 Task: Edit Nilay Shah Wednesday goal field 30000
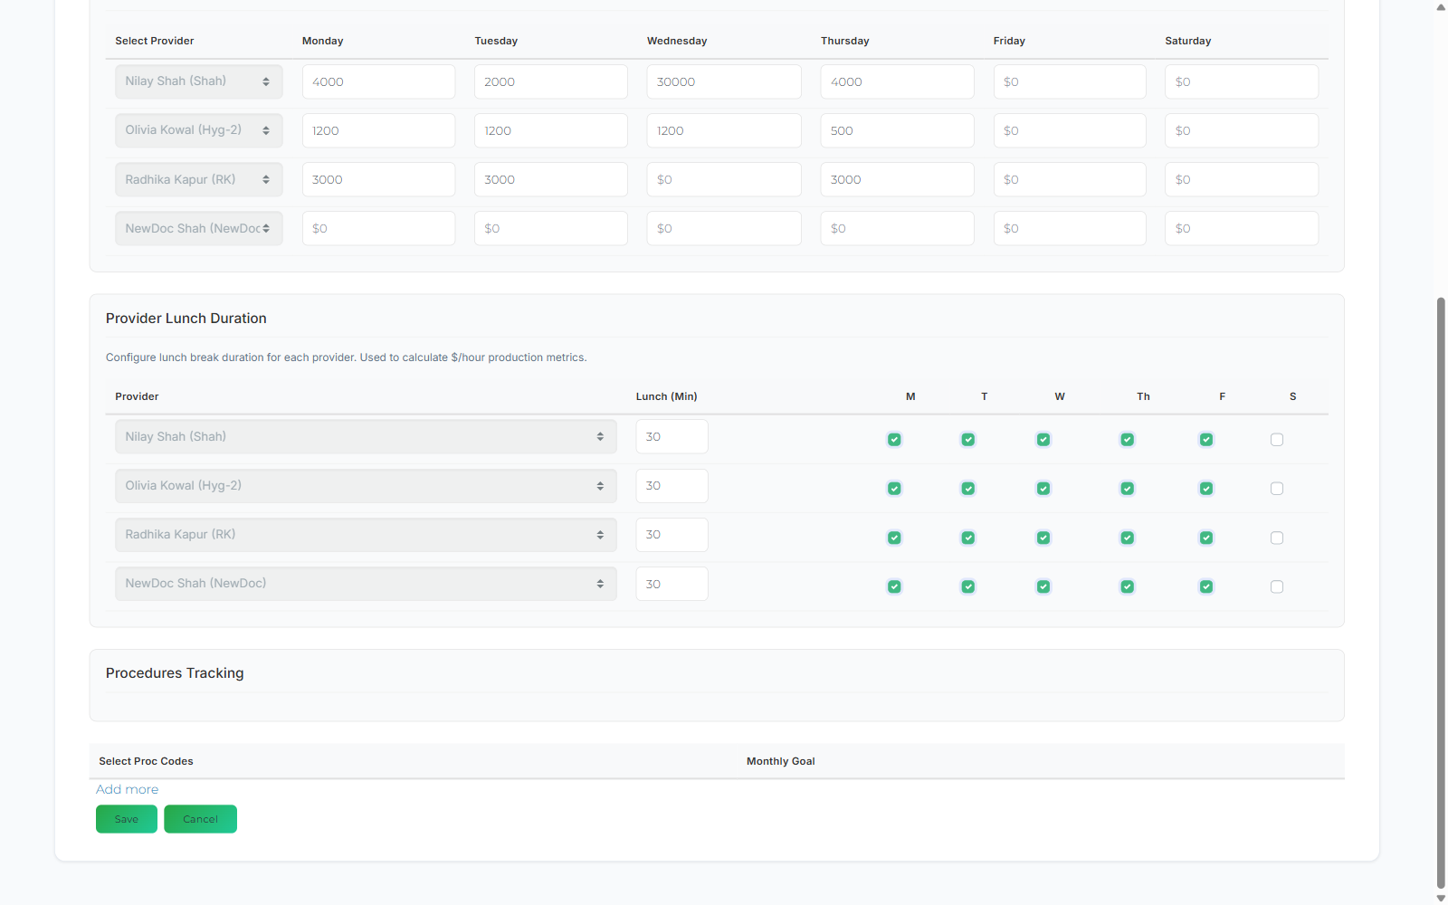tap(724, 81)
